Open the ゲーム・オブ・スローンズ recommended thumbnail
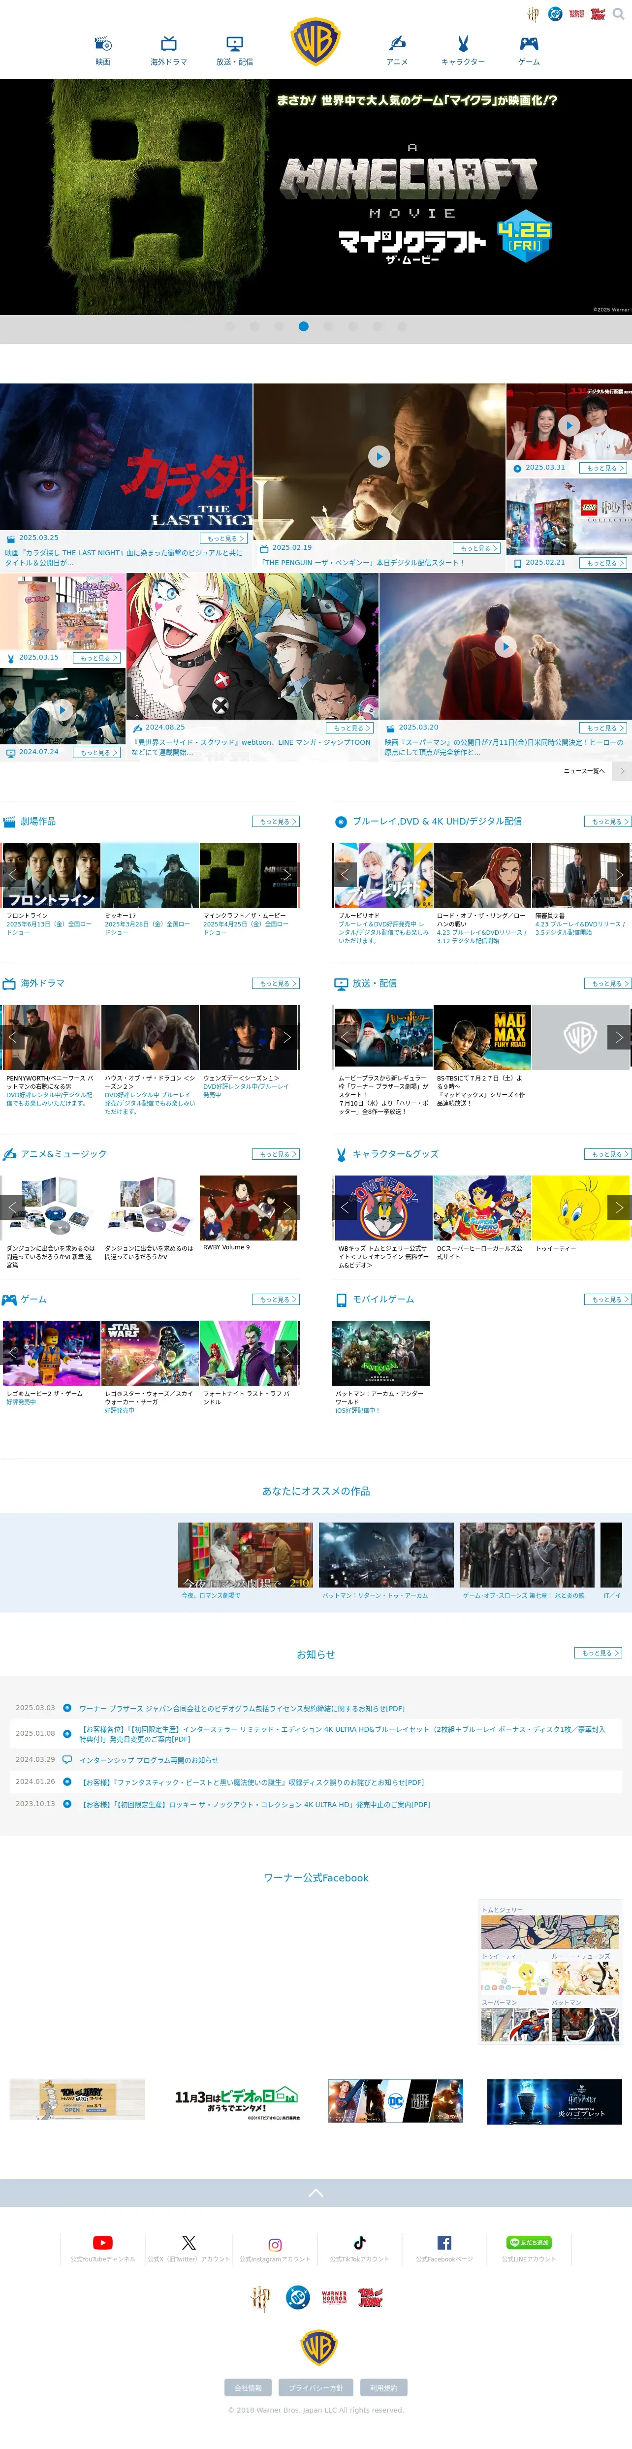The image size is (632, 2449). [527, 1556]
